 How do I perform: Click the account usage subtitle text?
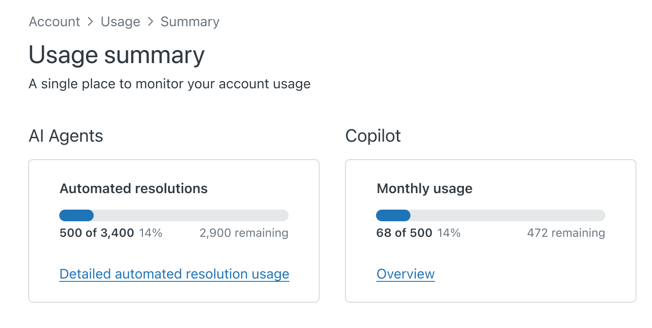pos(170,84)
